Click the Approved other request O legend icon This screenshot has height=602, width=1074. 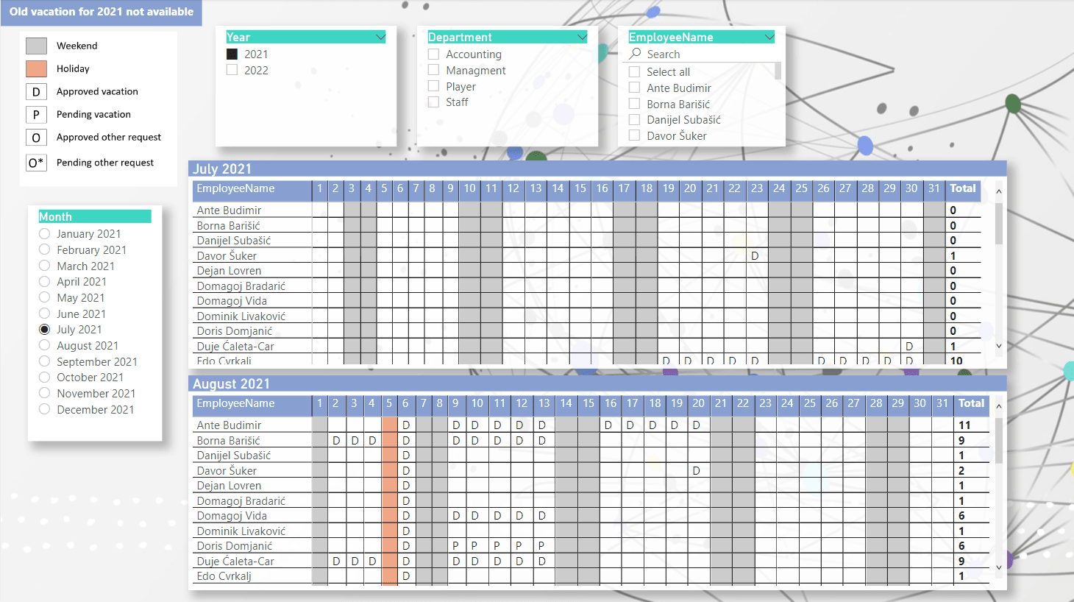(36, 138)
